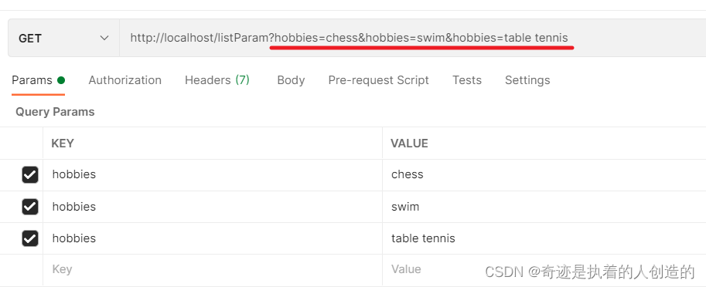Open the Tests tab
The image size is (706, 287).
(467, 80)
